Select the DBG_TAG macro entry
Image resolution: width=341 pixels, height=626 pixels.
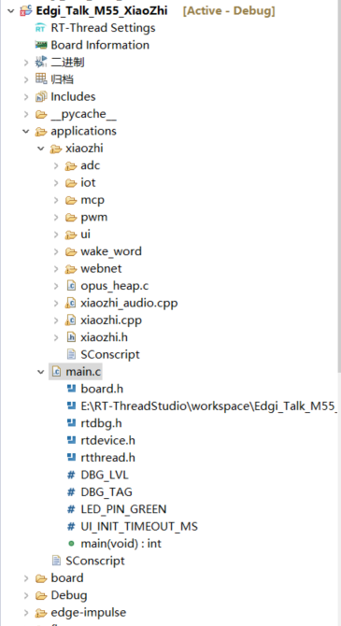107,491
